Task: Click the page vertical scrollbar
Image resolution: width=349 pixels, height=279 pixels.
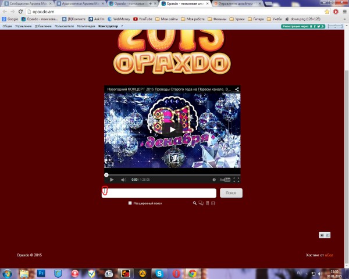Action: point(347,167)
